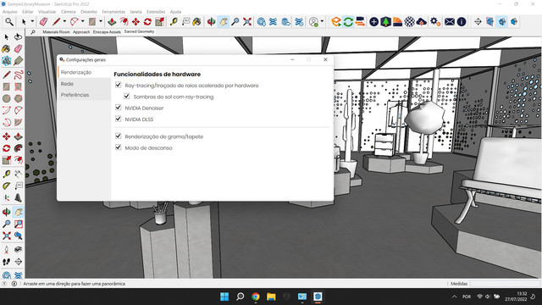Toggle Renderização de grama/tapete checkbox
This screenshot has height=305, width=542.
(119, 136)
